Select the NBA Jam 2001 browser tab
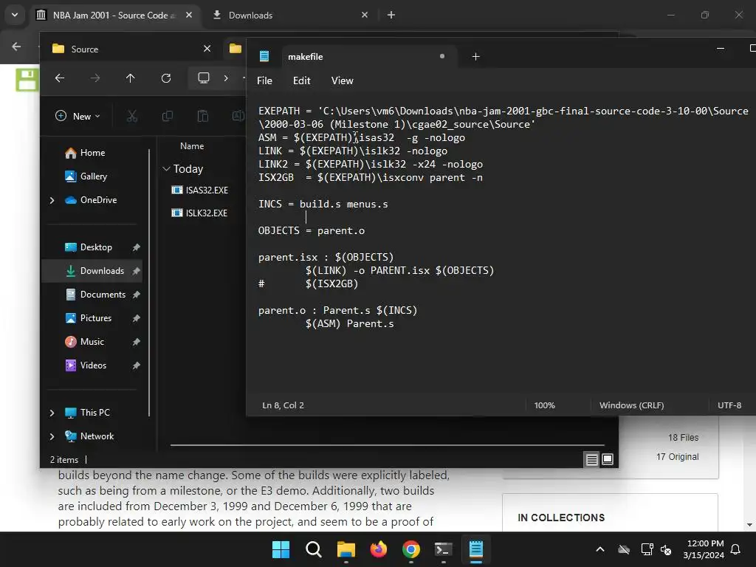 click(x=113, y=15)
